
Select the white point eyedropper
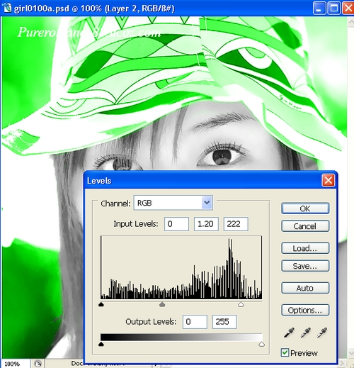click(322, 333)
